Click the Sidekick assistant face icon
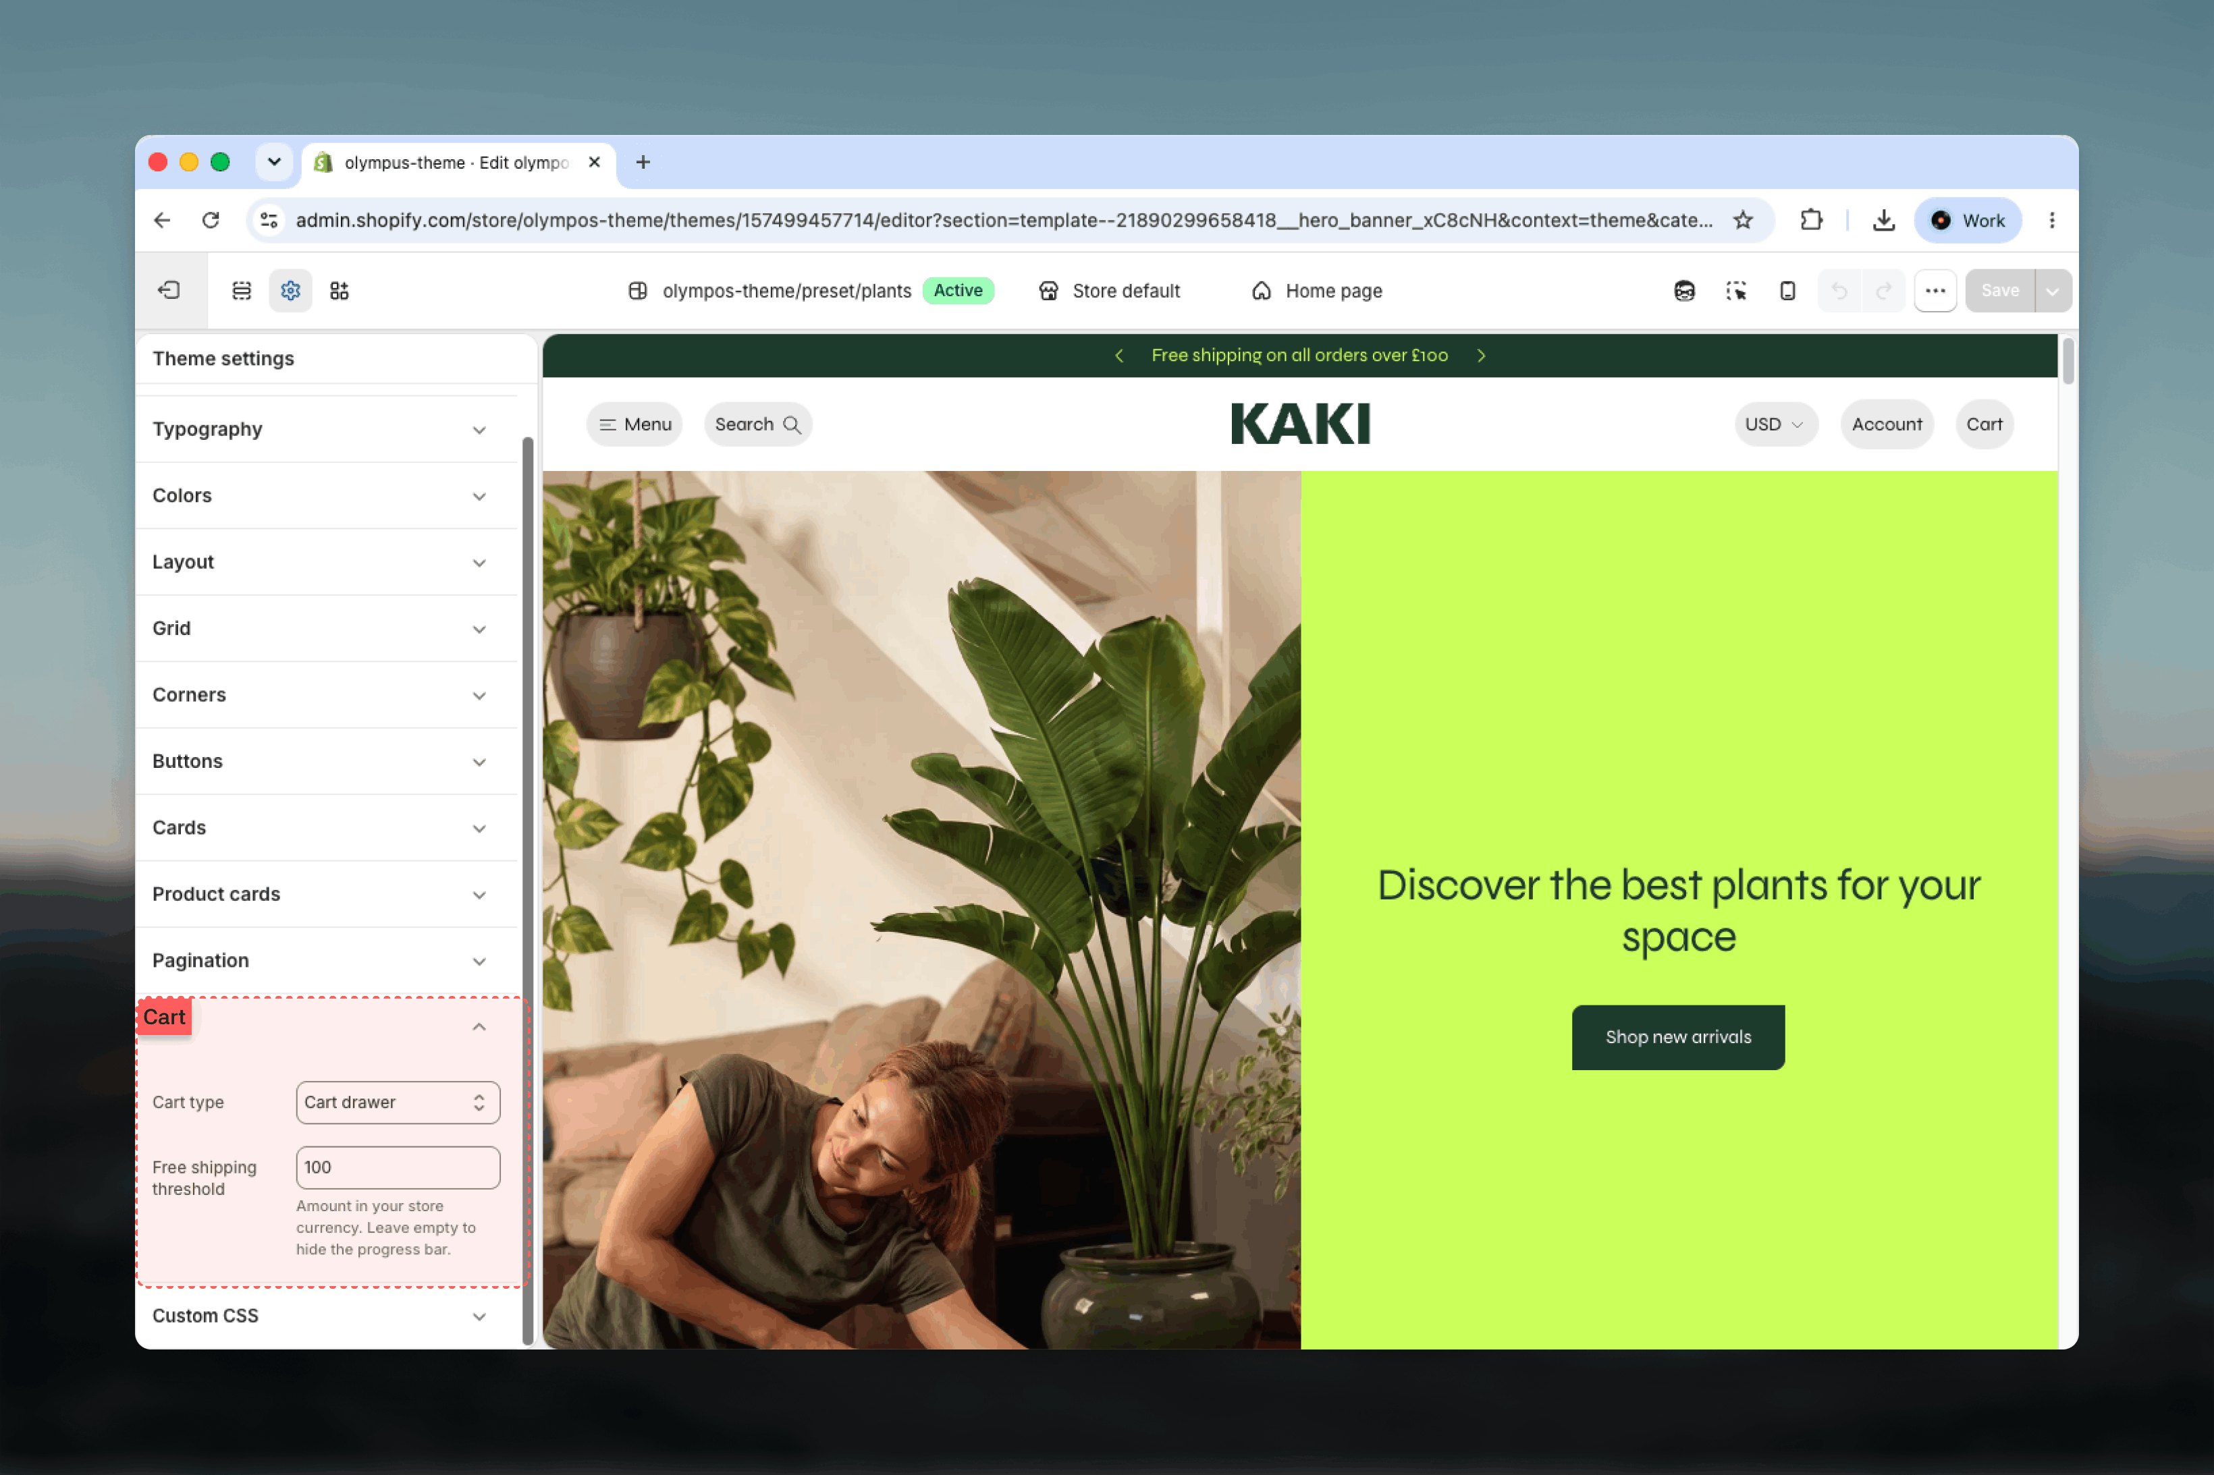2214x1475 pixels. coord(1684,291)
